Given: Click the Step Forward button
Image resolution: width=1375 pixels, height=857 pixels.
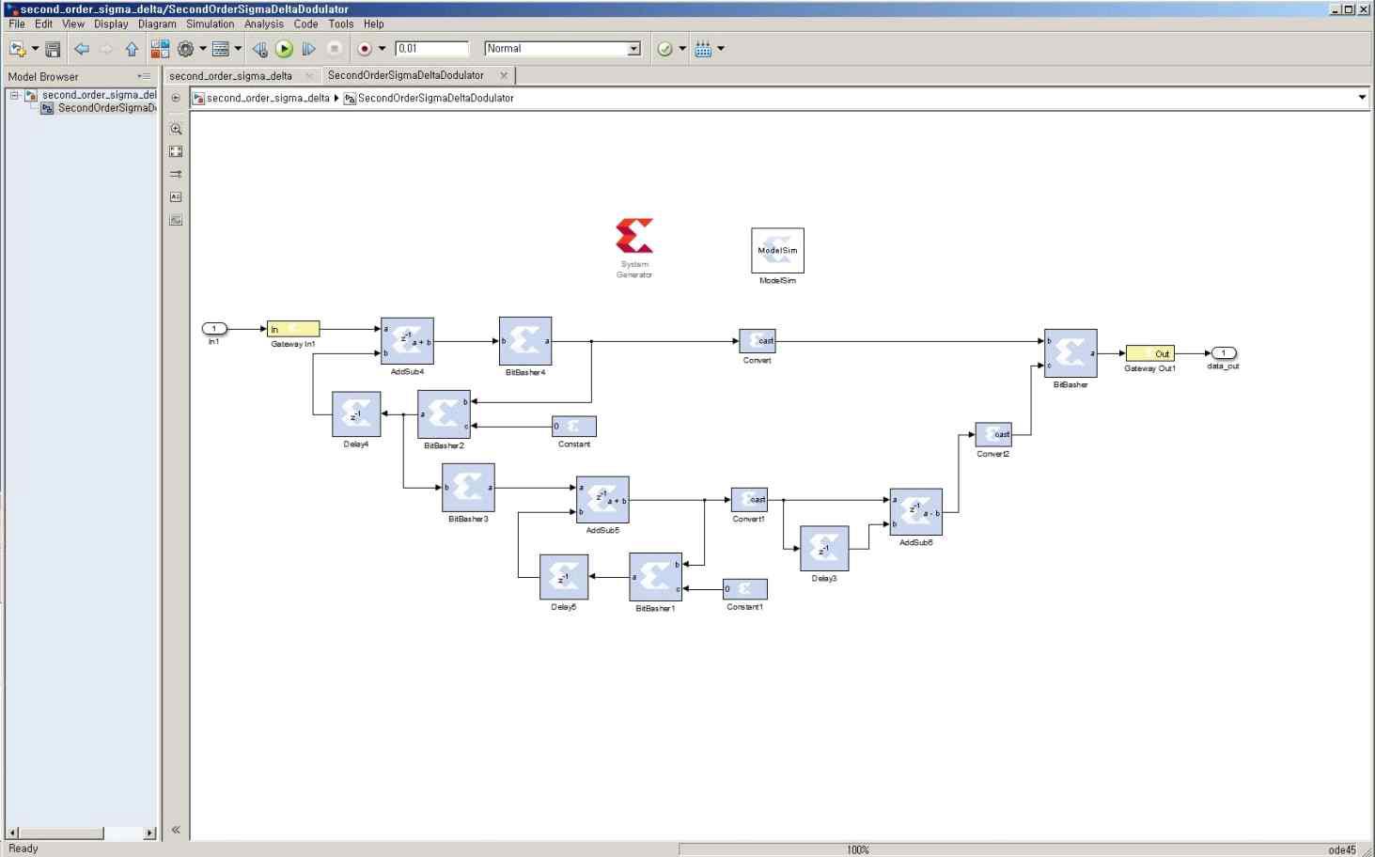Looking at the screenshot, I should (x=308, y=49).
